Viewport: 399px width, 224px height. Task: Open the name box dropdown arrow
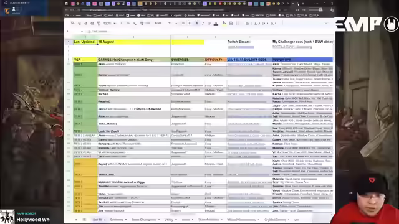click(x=82, y=32)
